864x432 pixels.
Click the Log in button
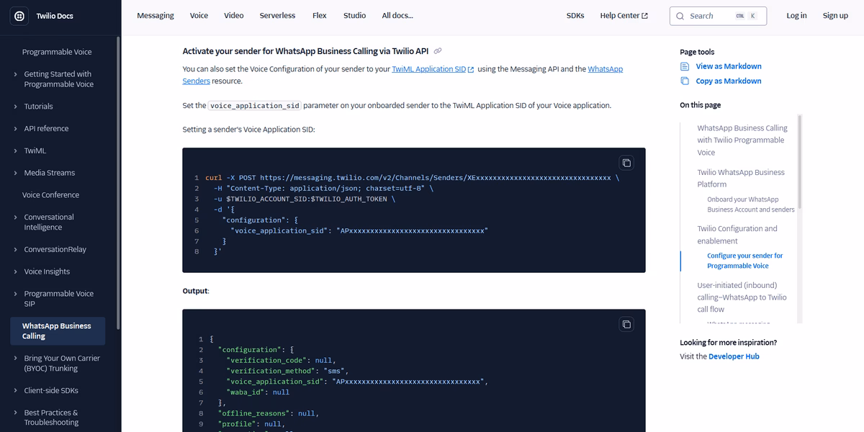pos(796,14)
